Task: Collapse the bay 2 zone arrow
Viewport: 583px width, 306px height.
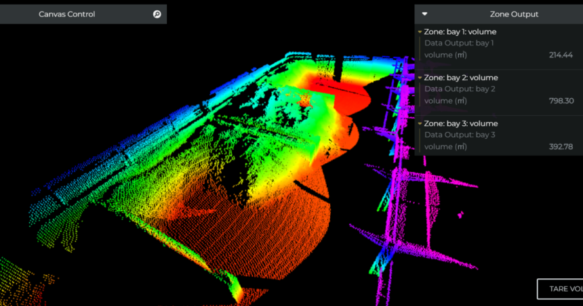Action: coord(420,78)
